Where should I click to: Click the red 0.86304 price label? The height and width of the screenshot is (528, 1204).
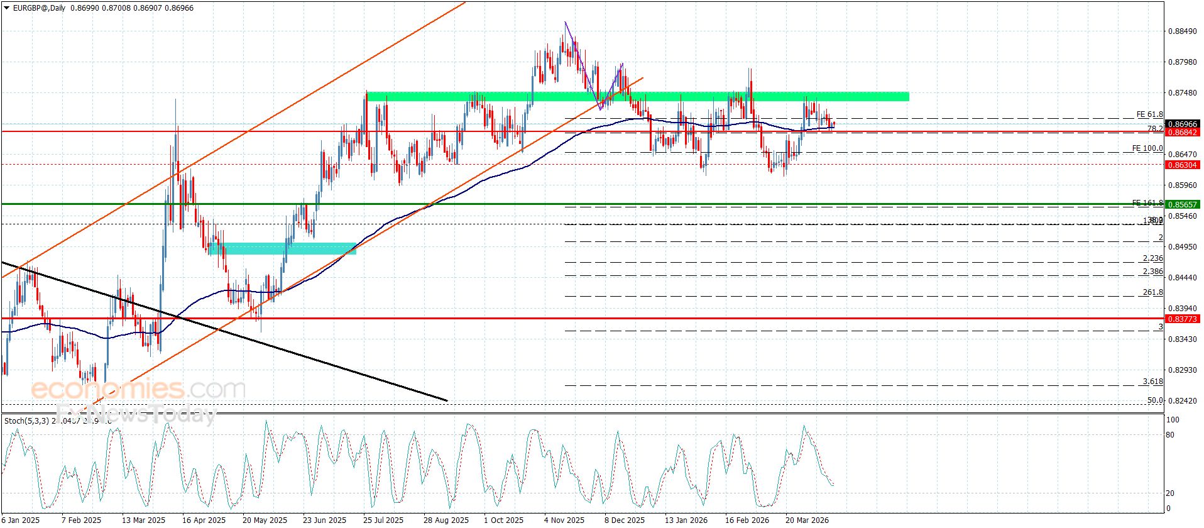point(1182,165)
